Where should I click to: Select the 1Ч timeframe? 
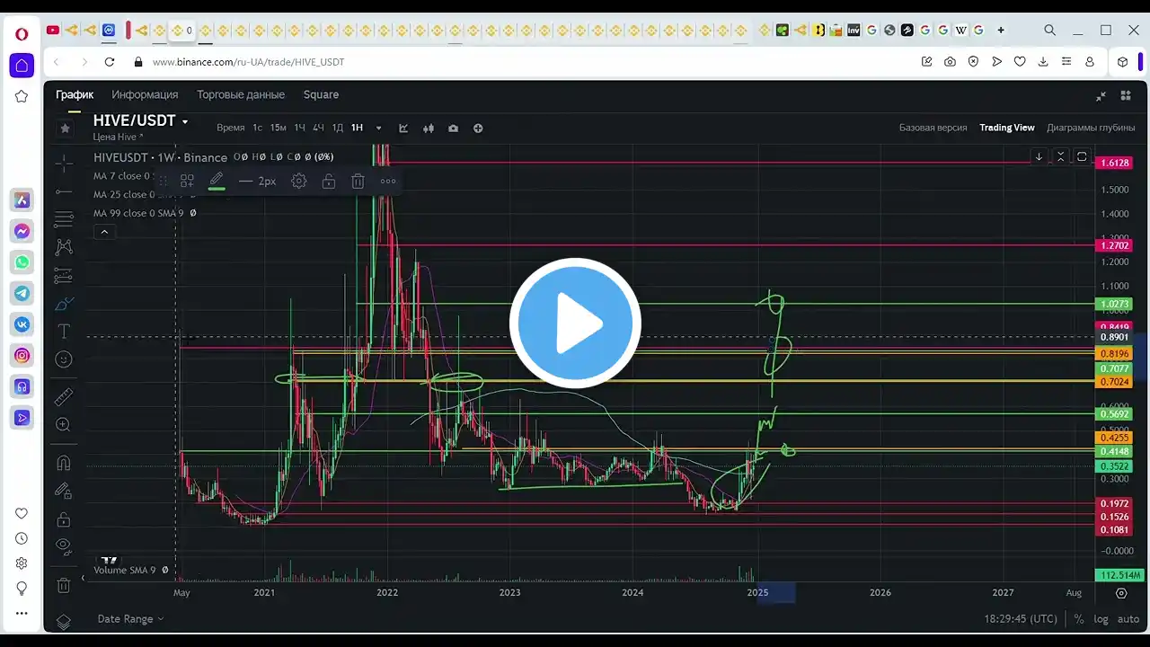(x=300, y=128)
